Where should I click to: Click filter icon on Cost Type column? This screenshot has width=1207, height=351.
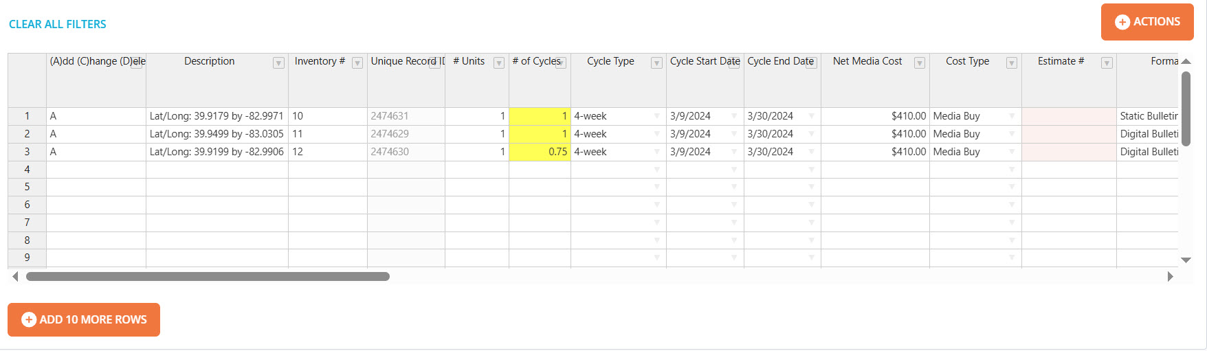pos(1011,63)
